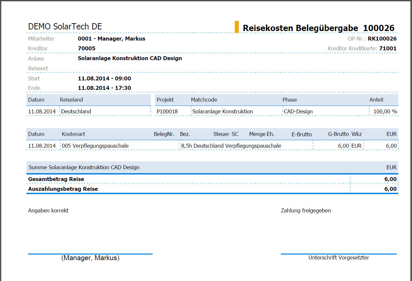412x281 pixels.
Task: Click the company name DEMO SolarTech DE
Action: coord(65,26)
